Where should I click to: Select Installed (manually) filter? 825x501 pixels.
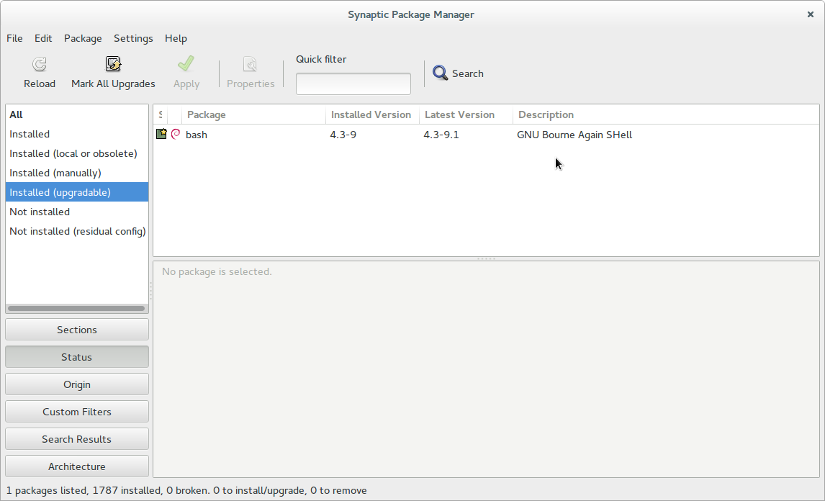click(77, 173)
